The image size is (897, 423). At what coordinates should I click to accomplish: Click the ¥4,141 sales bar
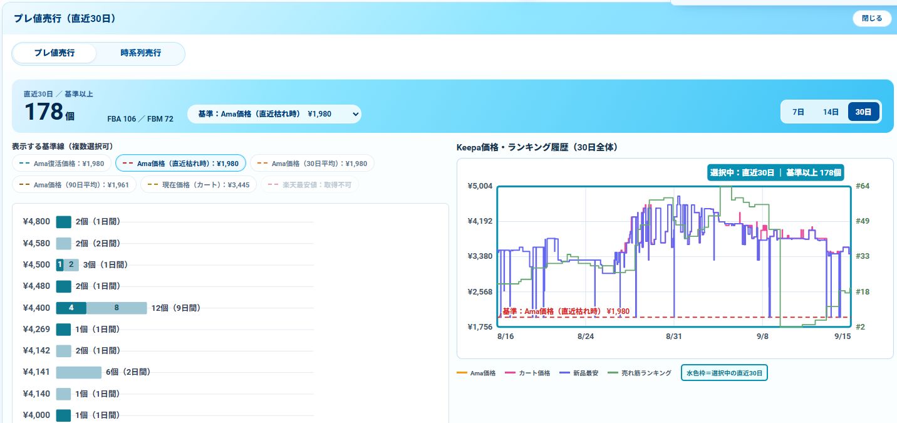click(79, 372)
